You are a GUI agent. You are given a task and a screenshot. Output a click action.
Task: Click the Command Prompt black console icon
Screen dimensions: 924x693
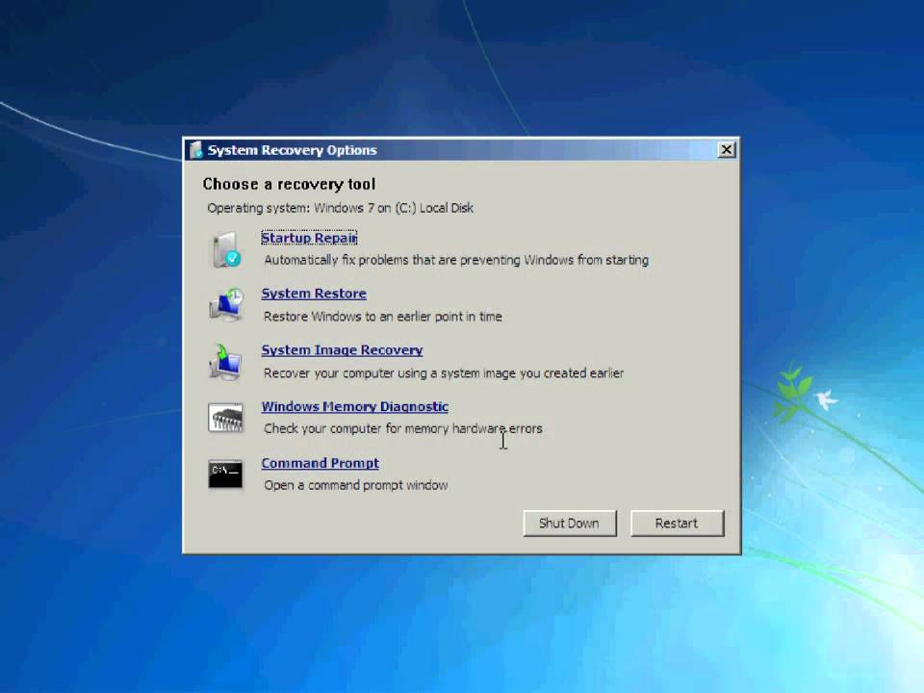click(225, 474)
